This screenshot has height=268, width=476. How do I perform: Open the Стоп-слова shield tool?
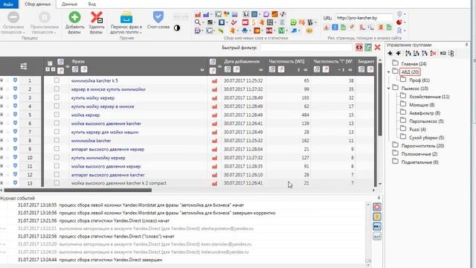tap(158, 21)
